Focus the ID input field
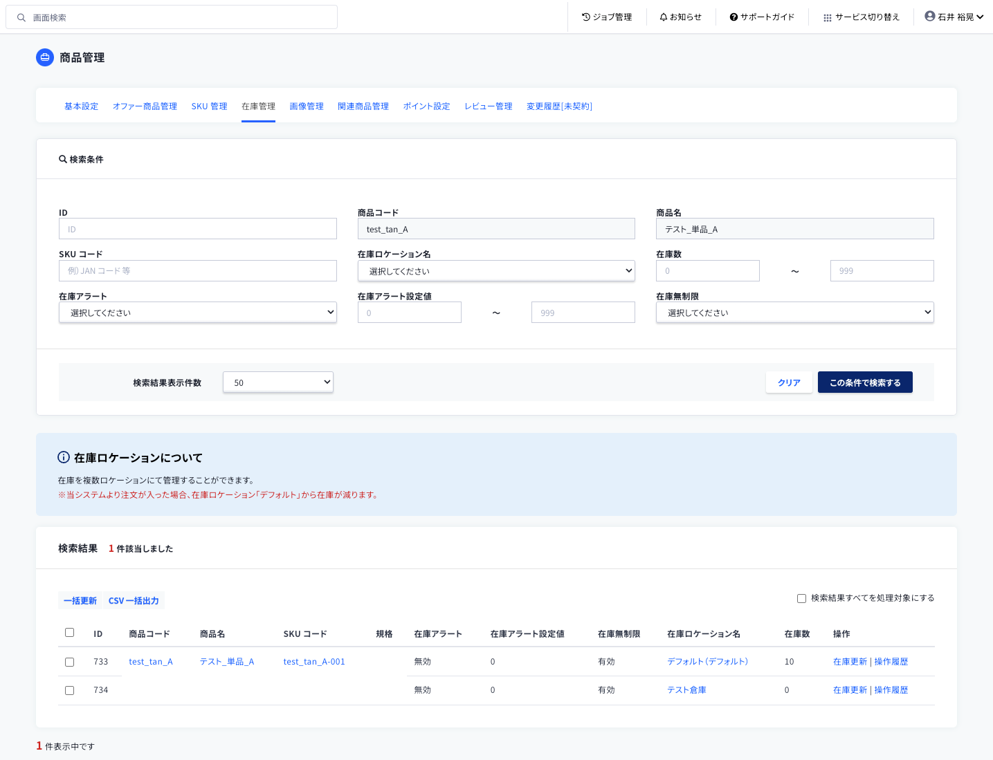The width and height of the screenshot is (993, 760). [198, 229]
